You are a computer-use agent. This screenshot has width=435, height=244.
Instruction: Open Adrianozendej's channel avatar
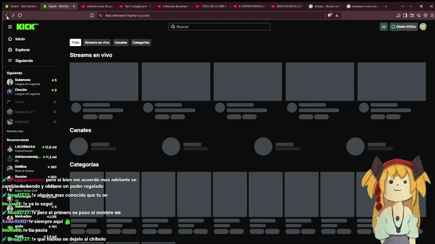[x=10, y=159]
